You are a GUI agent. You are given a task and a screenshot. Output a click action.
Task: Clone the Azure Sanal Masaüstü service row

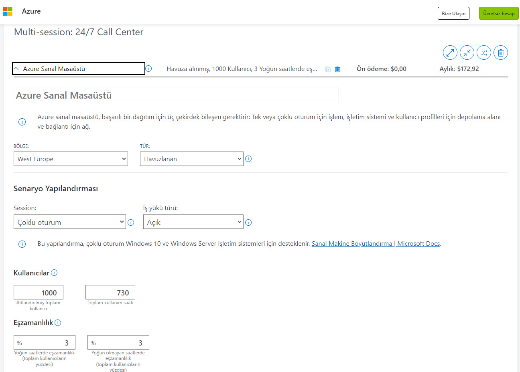[328, 69]
